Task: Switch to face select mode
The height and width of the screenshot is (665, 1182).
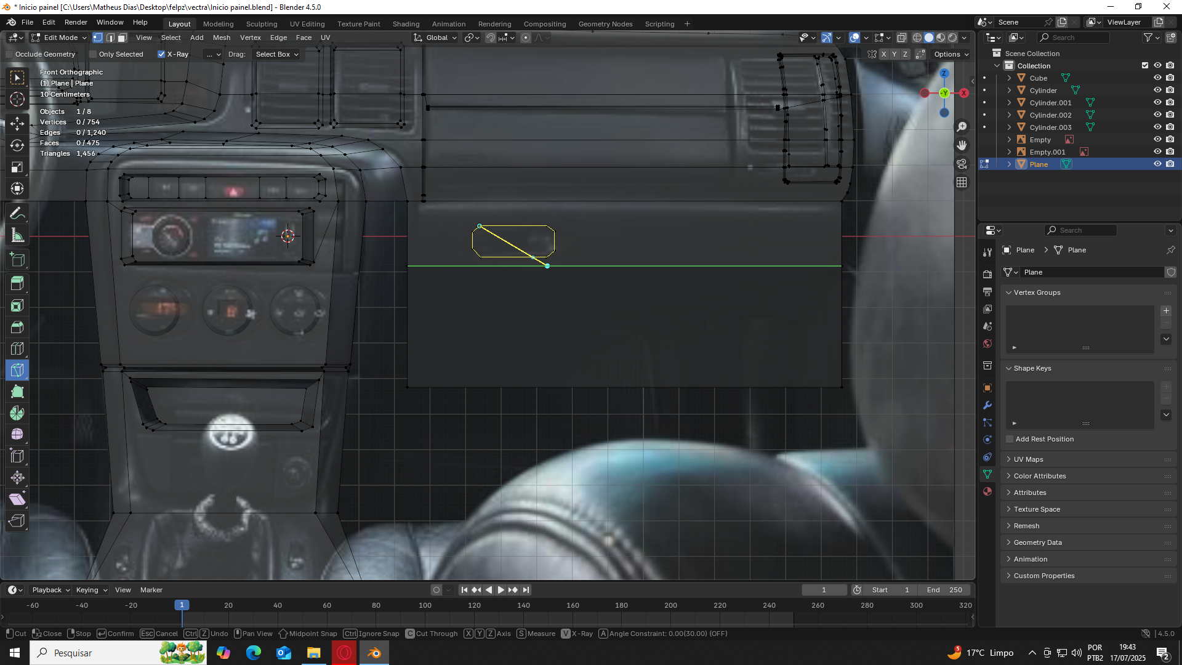Action: pos(122,38)
